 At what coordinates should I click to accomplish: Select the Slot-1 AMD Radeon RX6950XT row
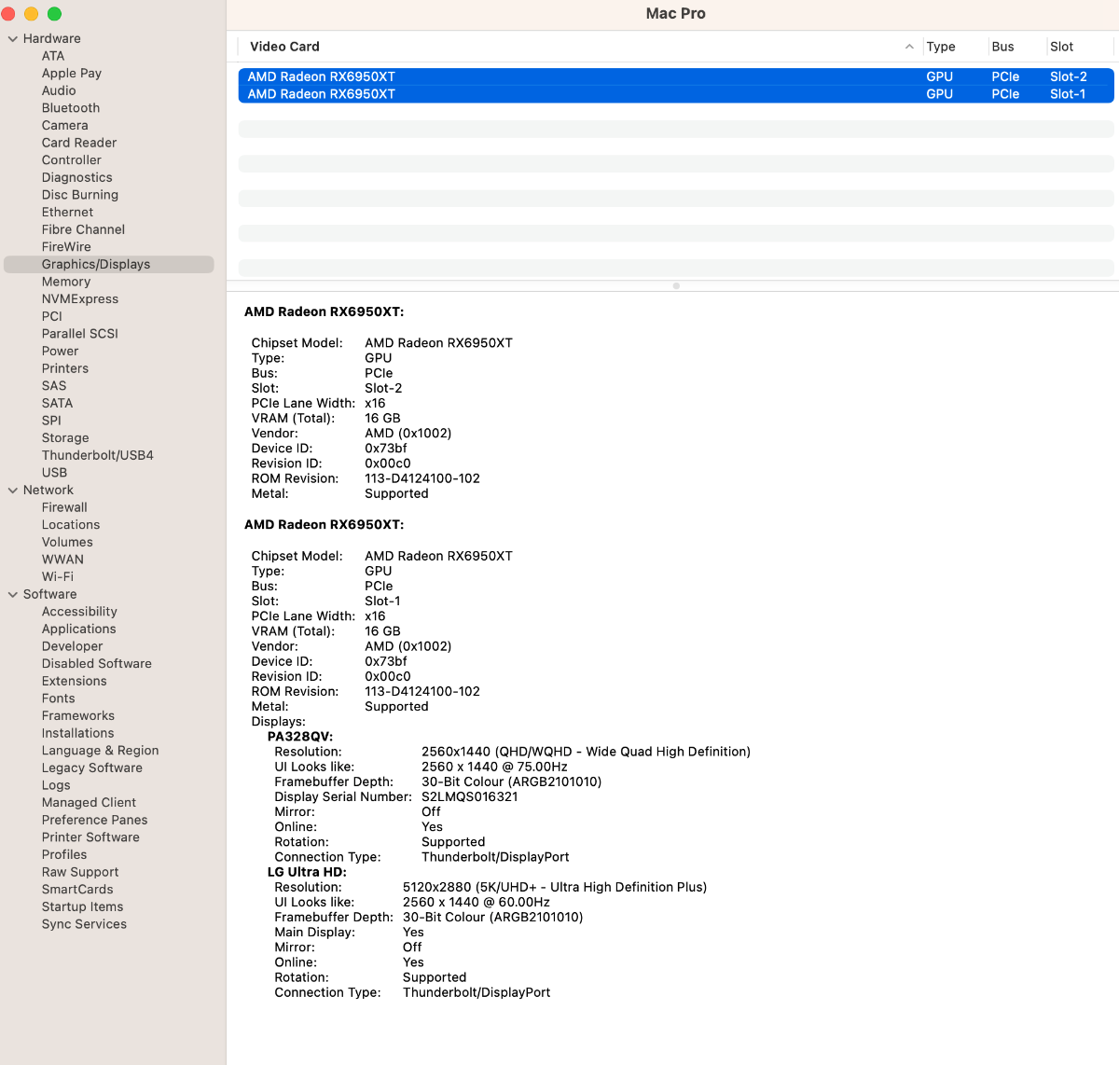point(676,94)
